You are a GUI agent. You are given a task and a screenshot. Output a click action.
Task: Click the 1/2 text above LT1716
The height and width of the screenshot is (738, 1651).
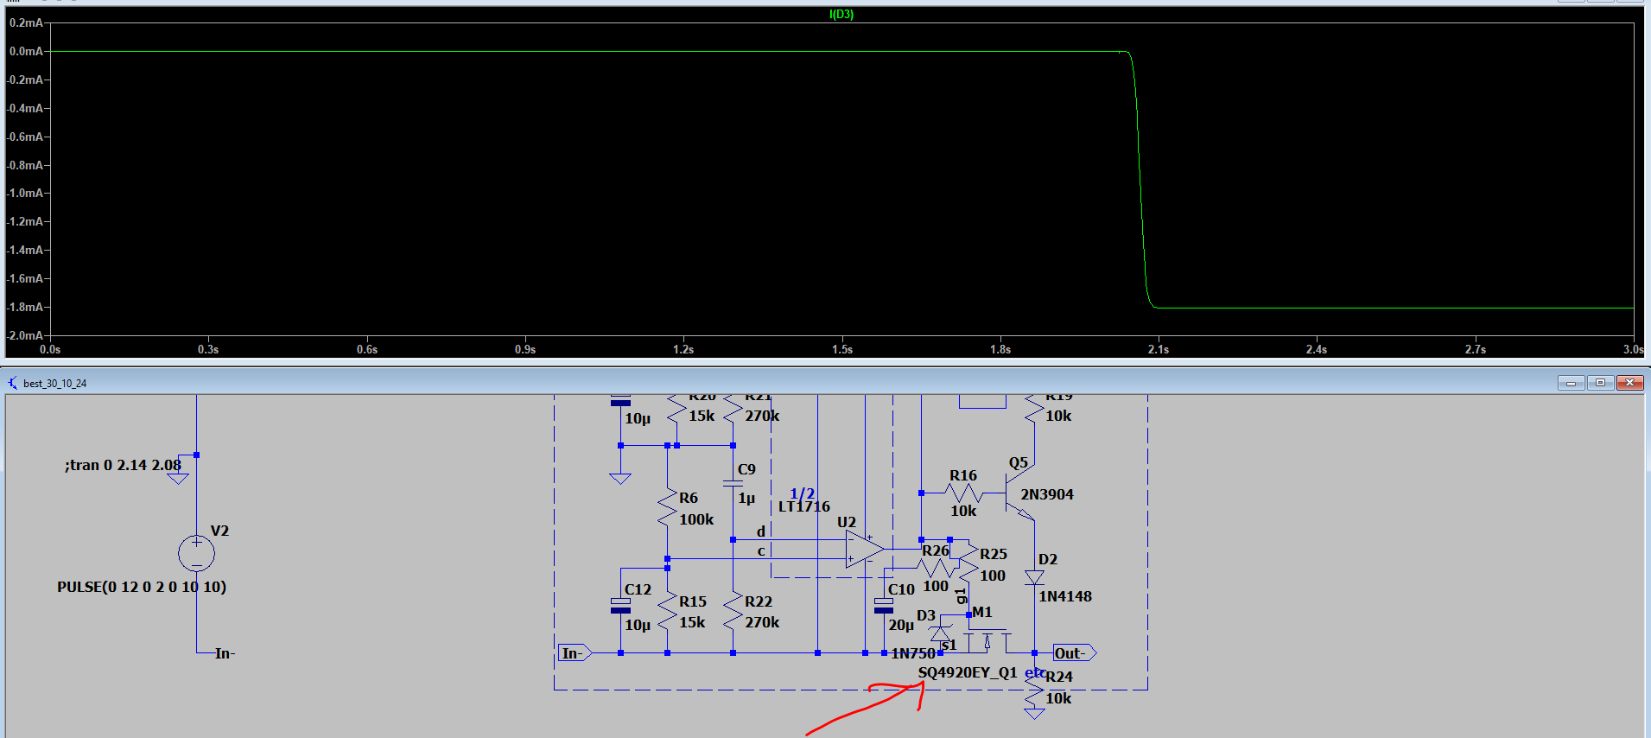click(802, 493)
